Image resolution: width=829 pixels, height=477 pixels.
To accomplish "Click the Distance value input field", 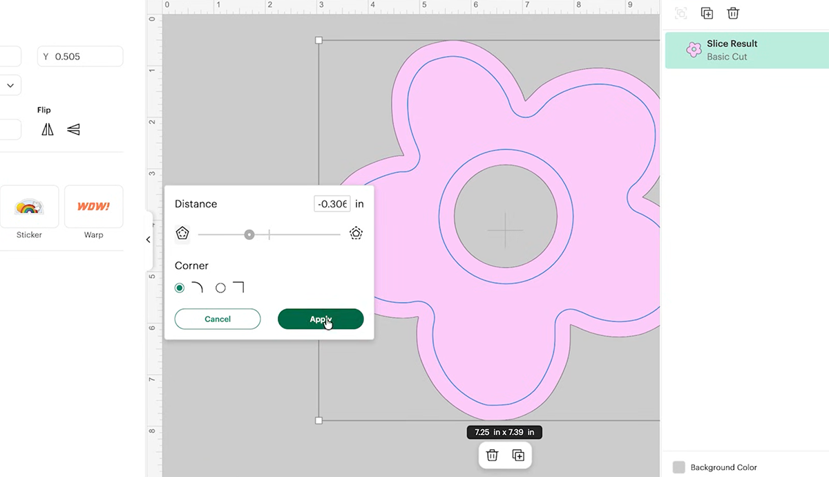I will (332, 204).
